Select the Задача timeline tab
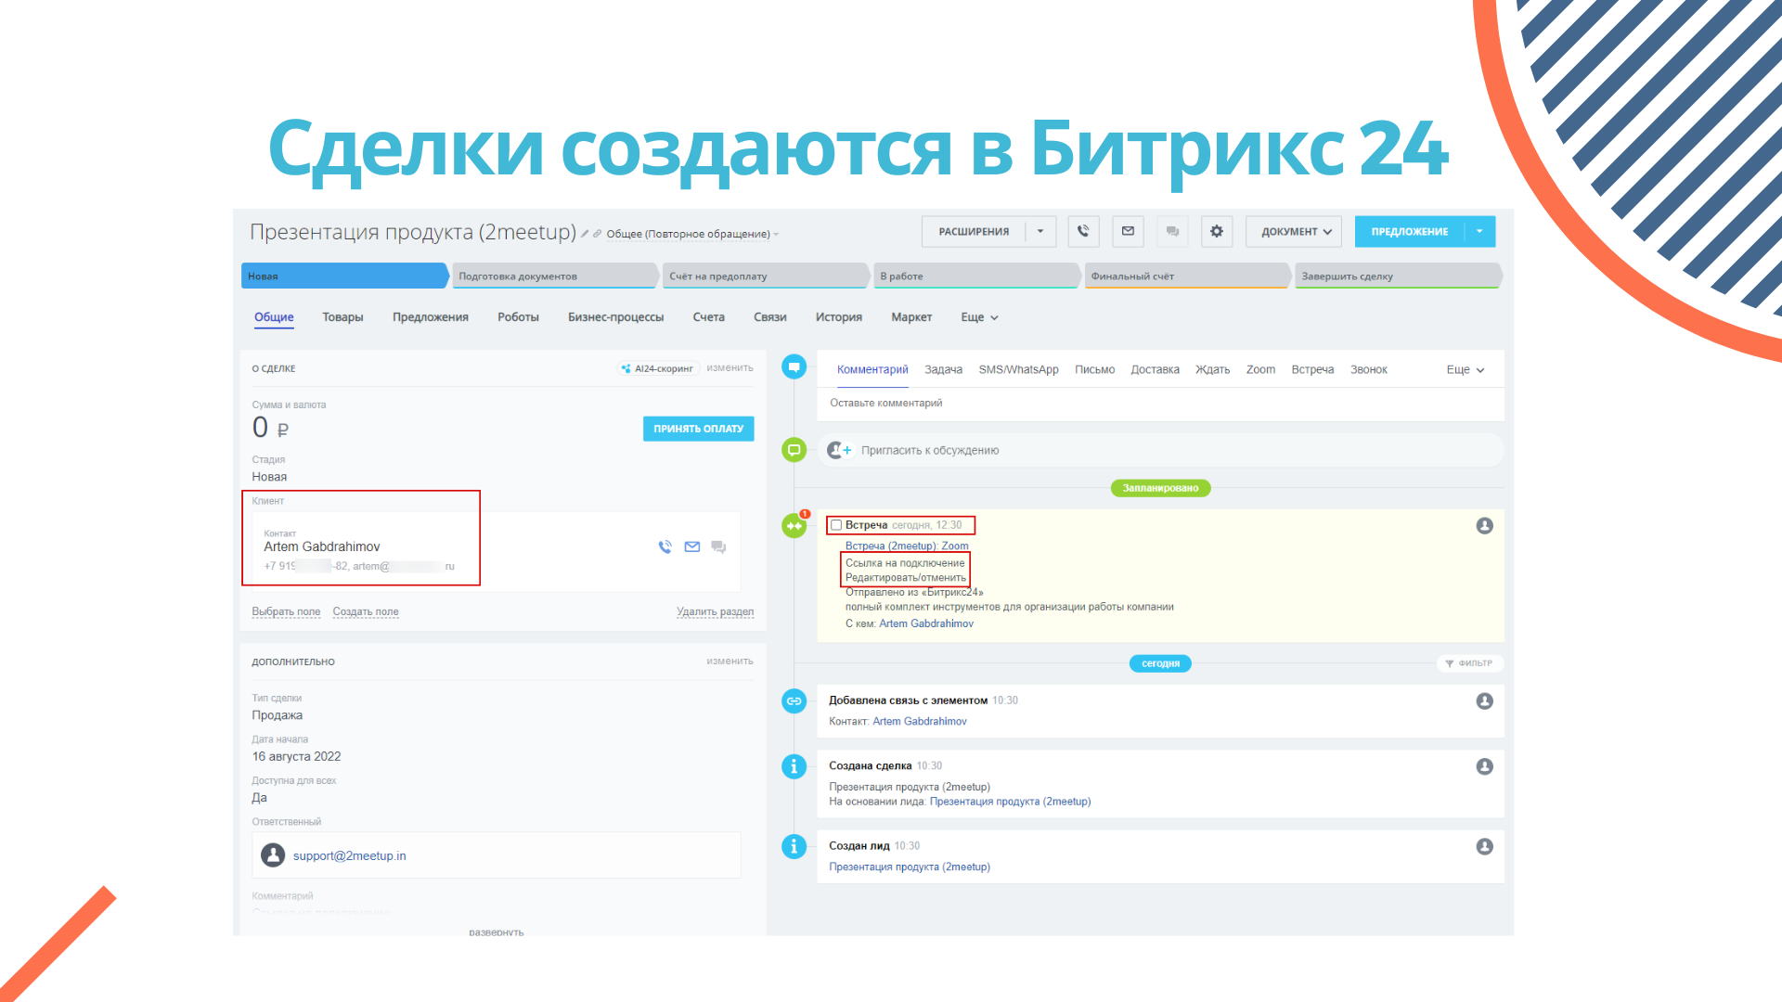This screenshot has height=1002, width=1782. click(x=943, y=369)
